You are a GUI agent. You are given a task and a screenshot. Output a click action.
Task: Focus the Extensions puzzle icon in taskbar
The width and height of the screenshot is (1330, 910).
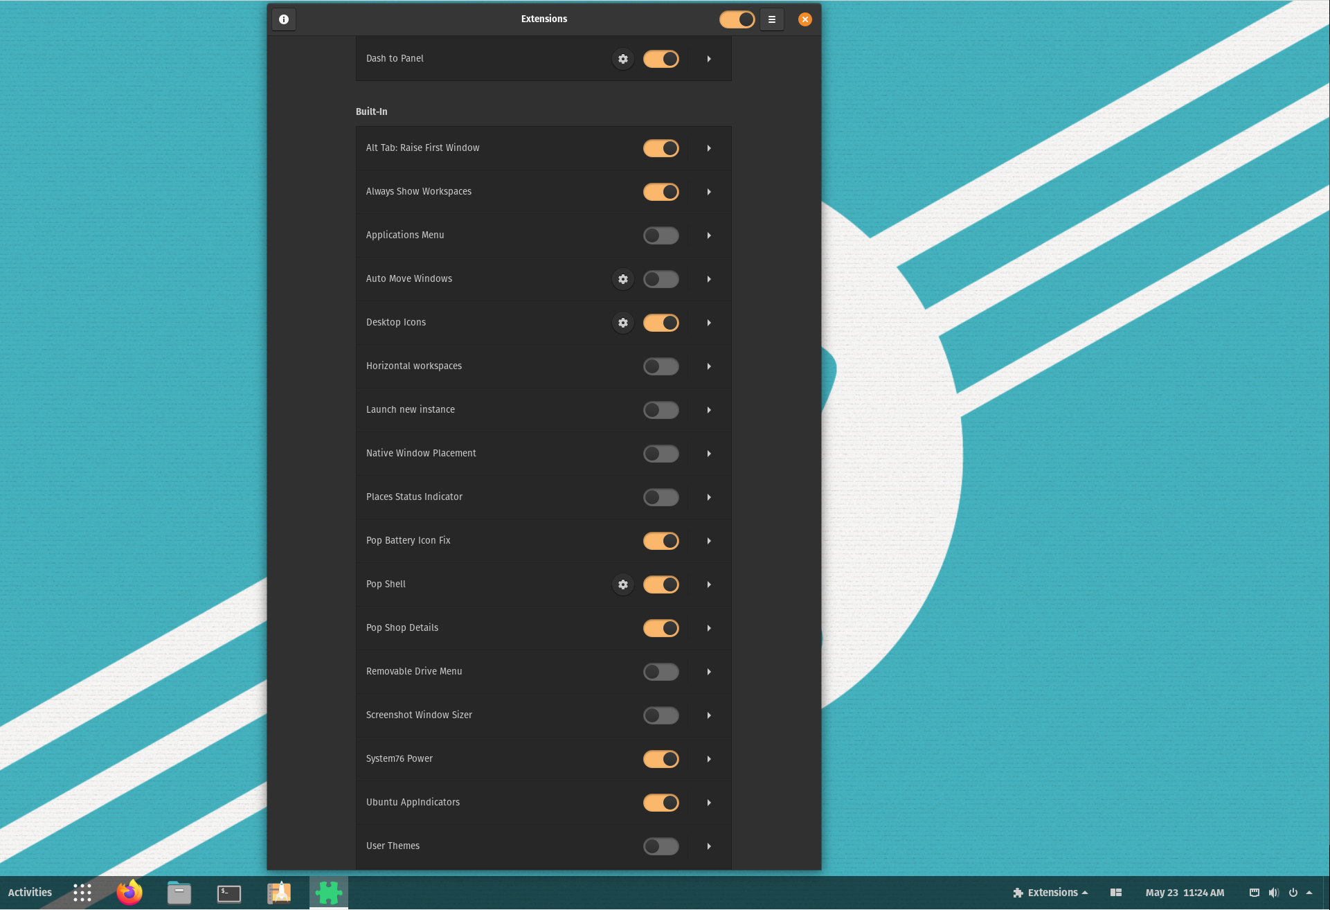(x=329, y=893)
